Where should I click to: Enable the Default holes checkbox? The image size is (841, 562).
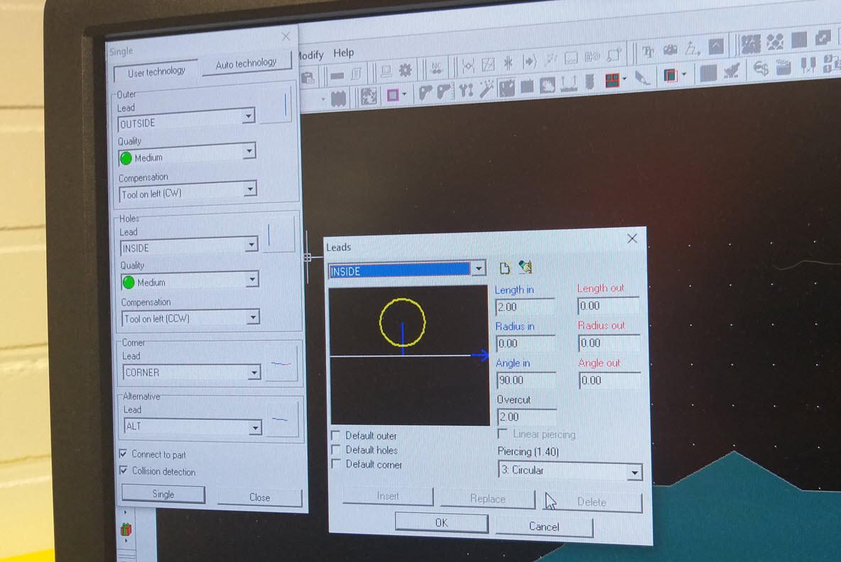336,449
